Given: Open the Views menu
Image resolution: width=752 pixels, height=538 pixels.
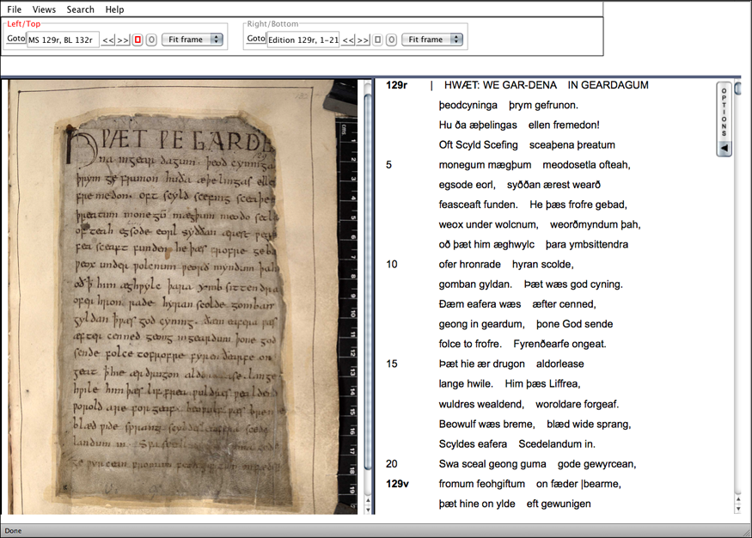Looking at the screenshot, I should [44, 9].
